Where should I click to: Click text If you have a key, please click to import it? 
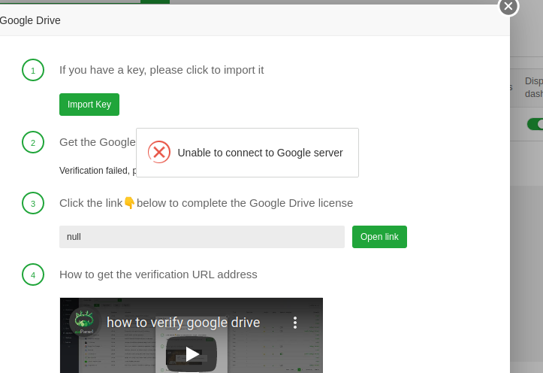click(161, 70)
